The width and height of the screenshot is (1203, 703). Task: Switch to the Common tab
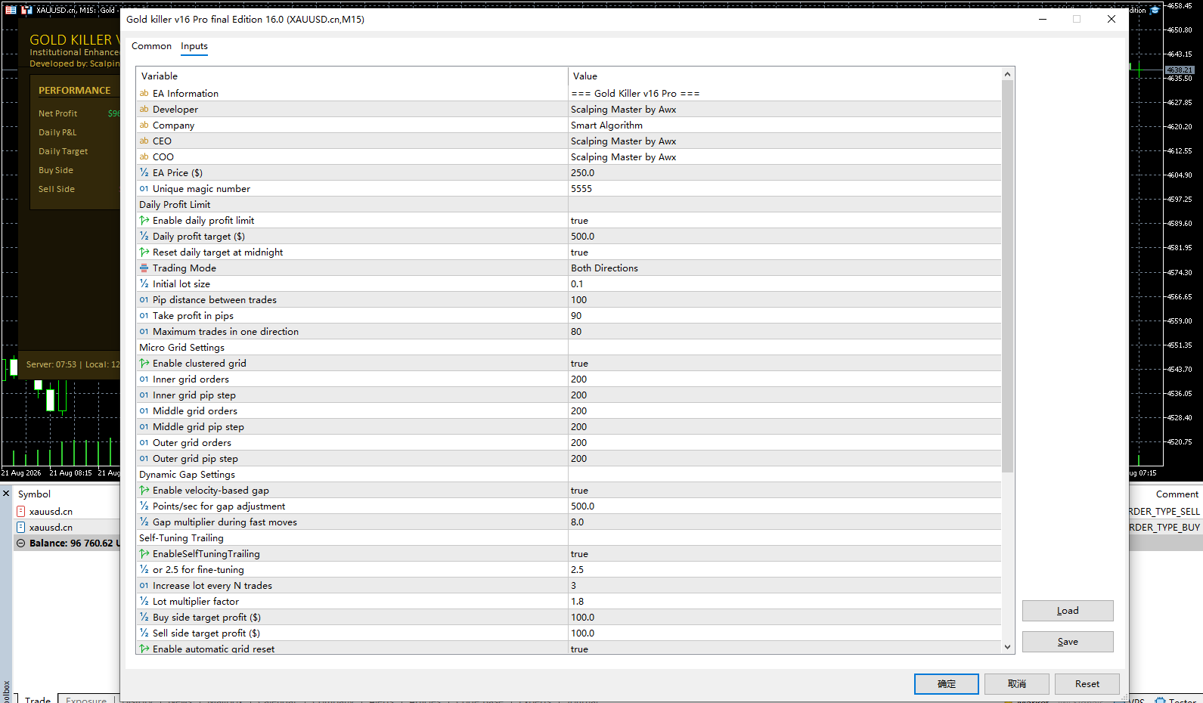click(151, 46)
